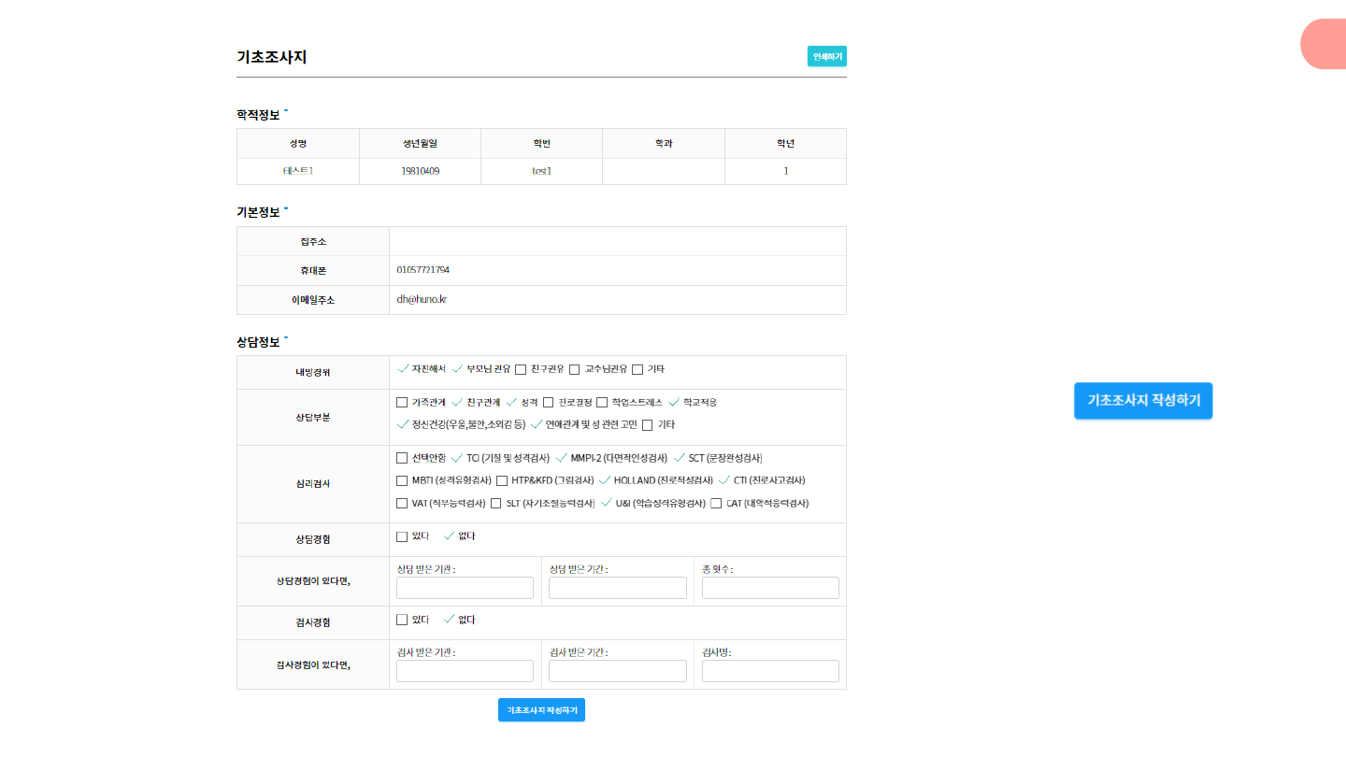
Task: Click the email address dh@huno.kr
Action: 422,299
